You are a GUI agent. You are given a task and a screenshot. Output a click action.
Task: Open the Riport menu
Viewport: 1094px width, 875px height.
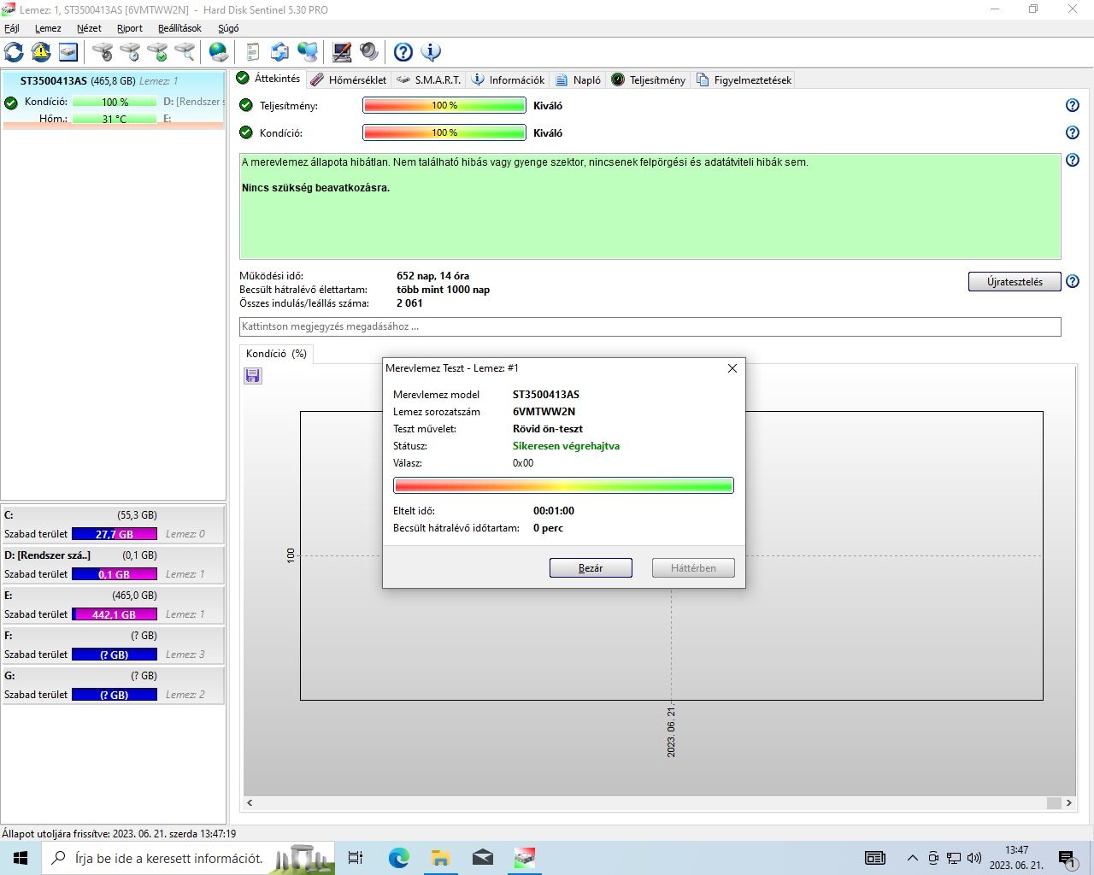click(130, 28)
